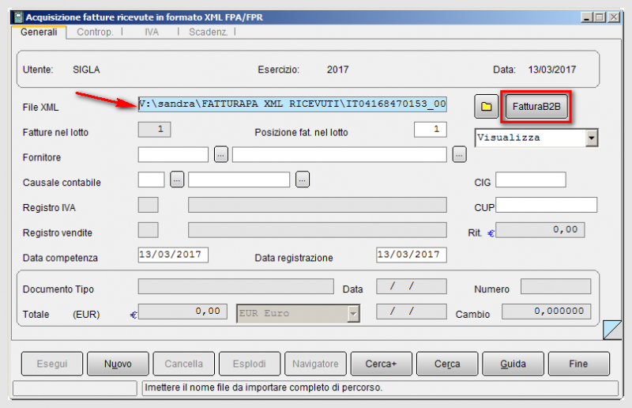
Task: Switch to the Controp. tab
Action: (x=95, y=32)
